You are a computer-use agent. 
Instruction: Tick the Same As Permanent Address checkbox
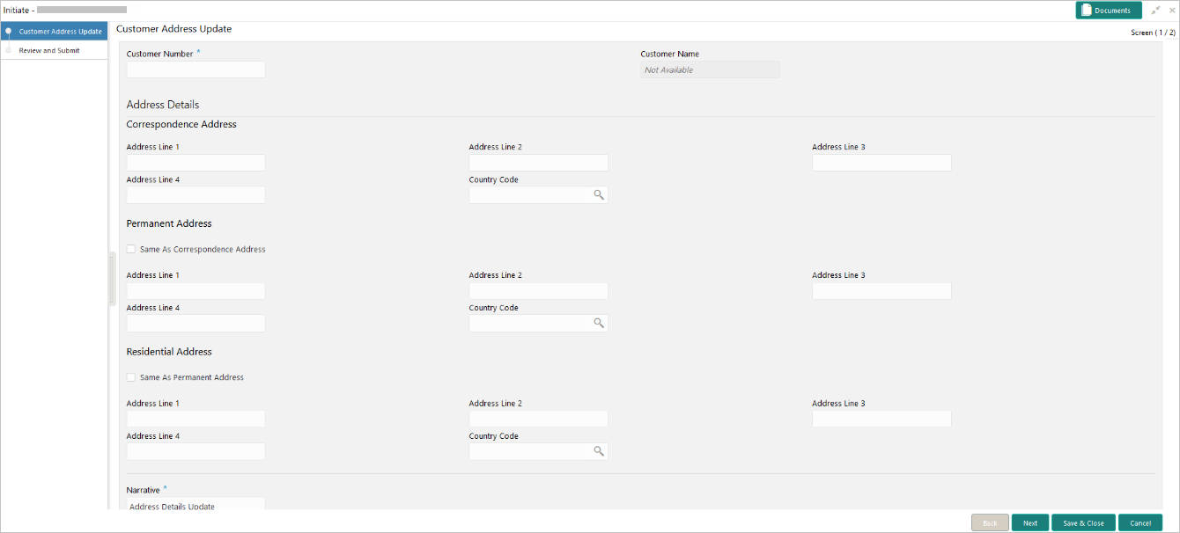coord(131,377)
